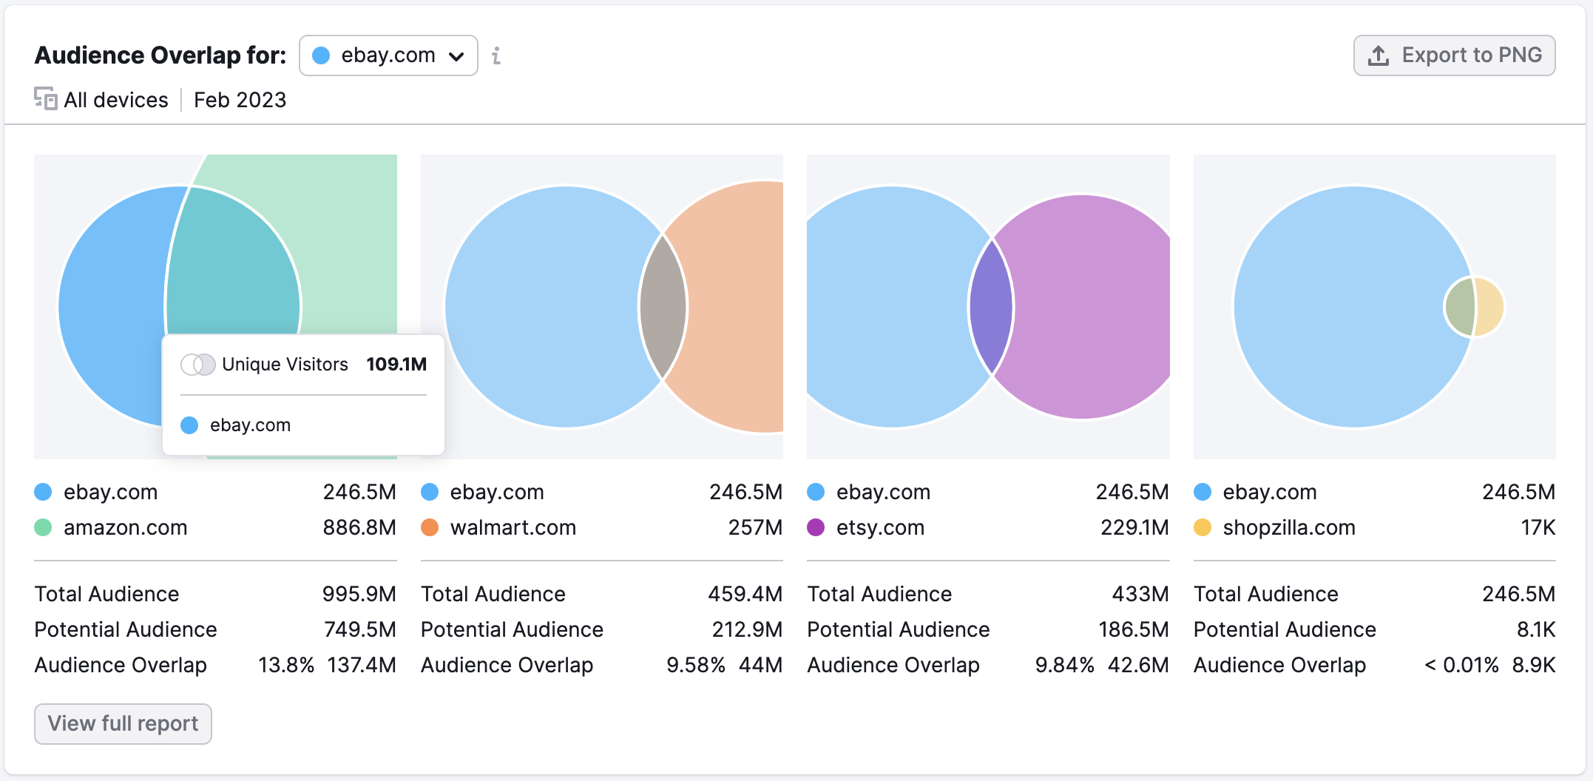Click the yellow shopzilla.com legend dot
The height and width of the screenshot is (781, 1593).
1203,527
